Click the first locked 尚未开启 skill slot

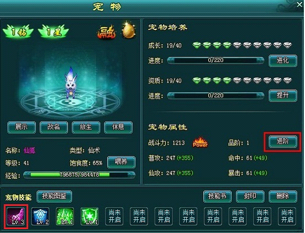[114, 216]
